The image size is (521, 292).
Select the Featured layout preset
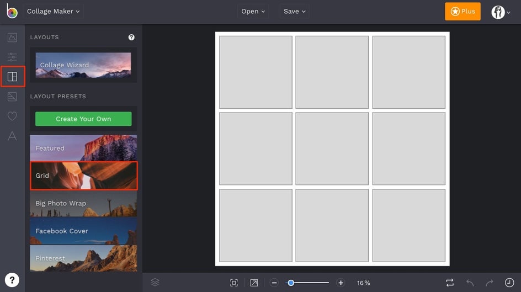click(83, 148)
